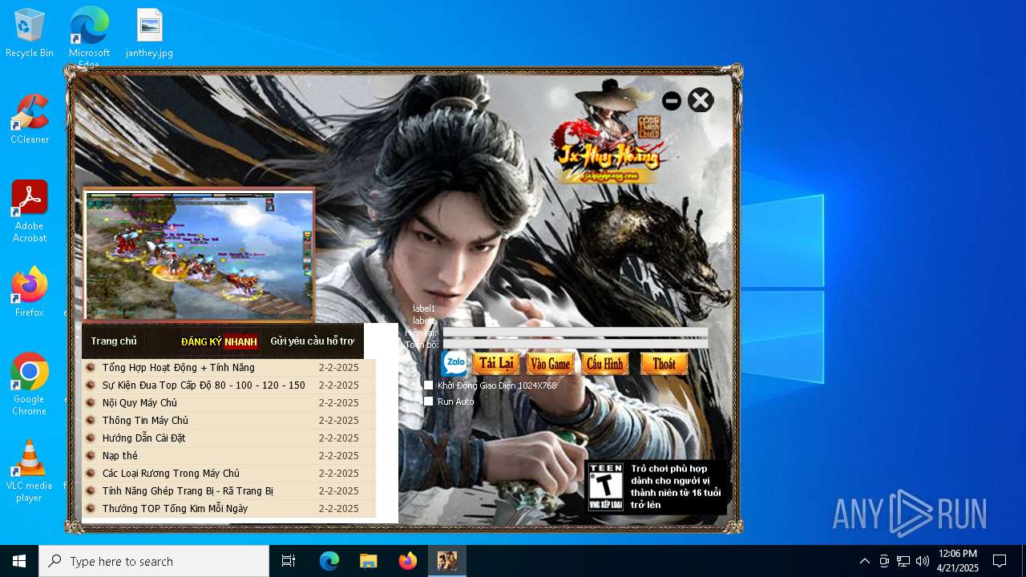Toggle the Run Auto checkbox

click(429, 401)
